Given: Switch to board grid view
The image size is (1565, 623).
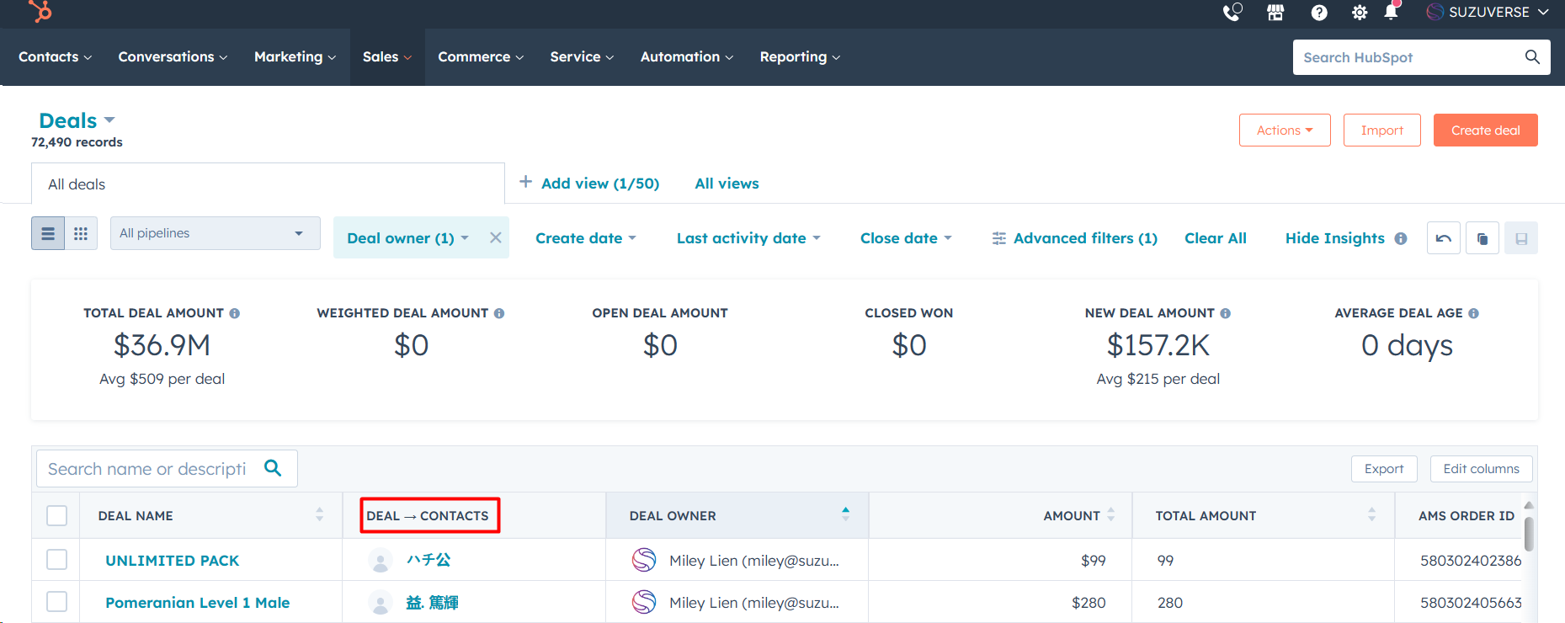Looking at the screenshot, I should pyautogui.click(x=81, y=233).
